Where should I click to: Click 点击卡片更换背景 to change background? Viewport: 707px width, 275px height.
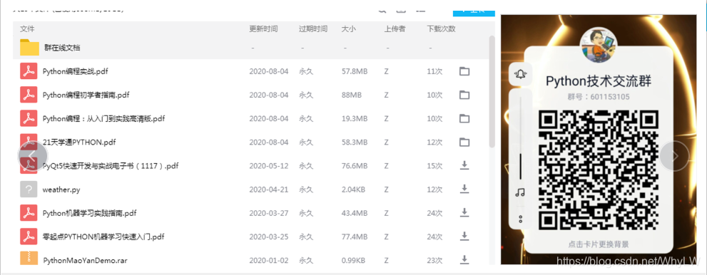(x=599, y=244)
